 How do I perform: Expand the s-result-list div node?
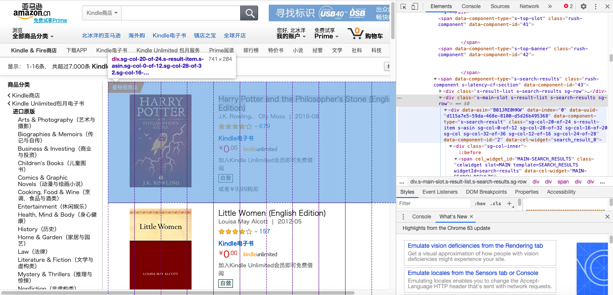point(441,91)
